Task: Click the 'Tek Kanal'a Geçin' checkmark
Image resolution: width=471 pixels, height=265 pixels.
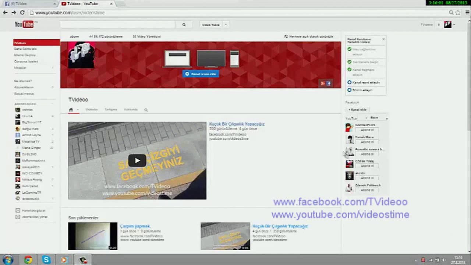Action: coord(350,62)
